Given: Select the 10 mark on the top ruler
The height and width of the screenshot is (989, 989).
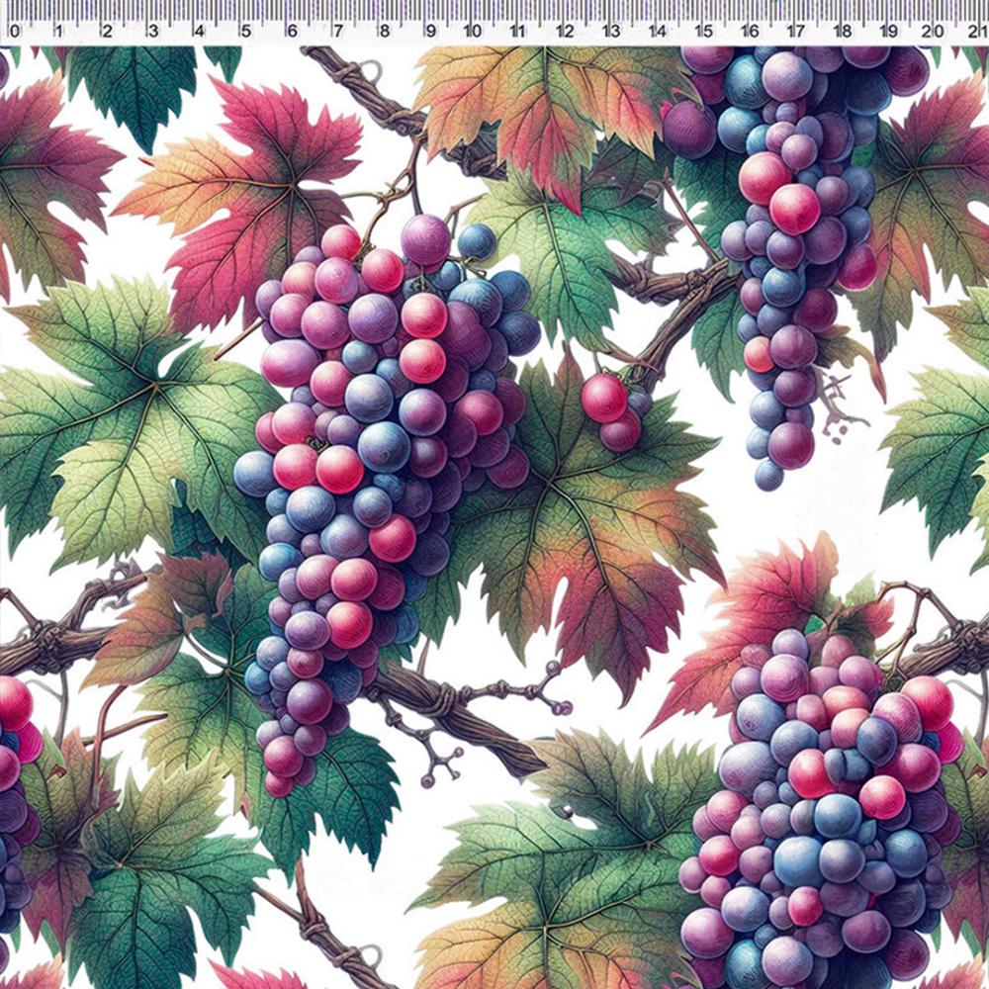Looking at the screenshot, I should tap(472, 32).
